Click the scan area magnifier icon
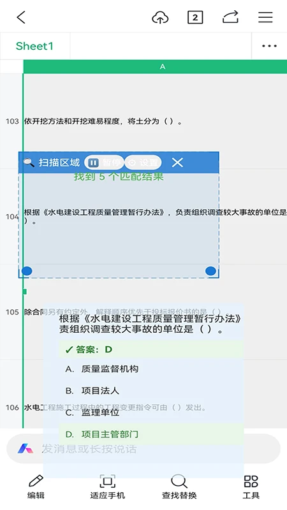287x510 pixels. point(29,163)
